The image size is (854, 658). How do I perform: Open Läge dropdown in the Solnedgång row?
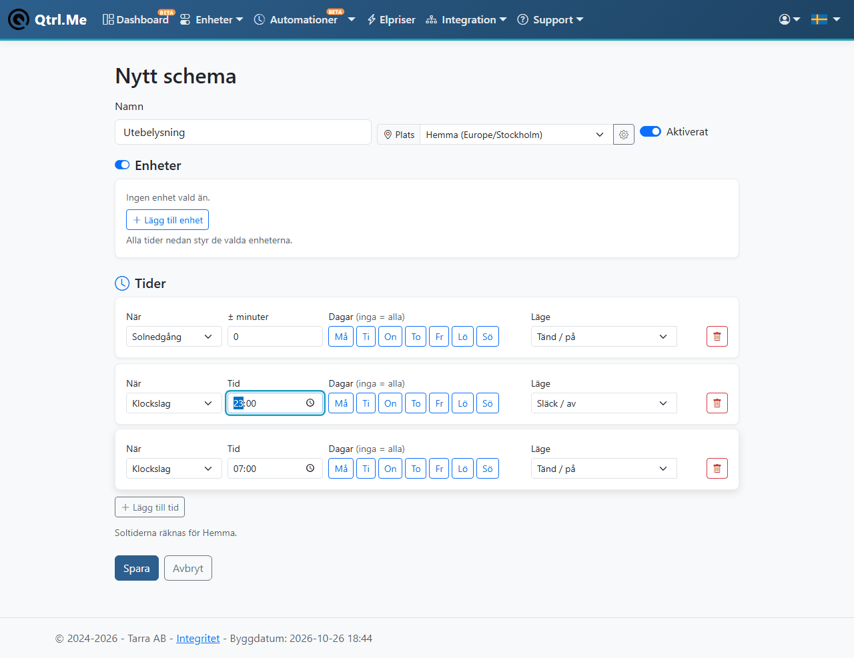(604, 337)
